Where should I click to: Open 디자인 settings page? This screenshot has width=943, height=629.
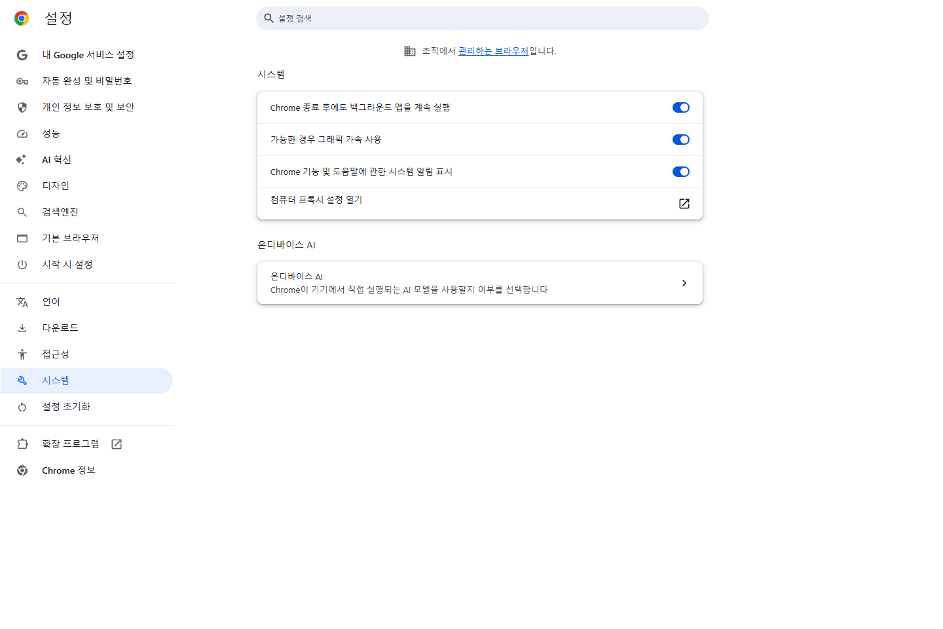86,186
